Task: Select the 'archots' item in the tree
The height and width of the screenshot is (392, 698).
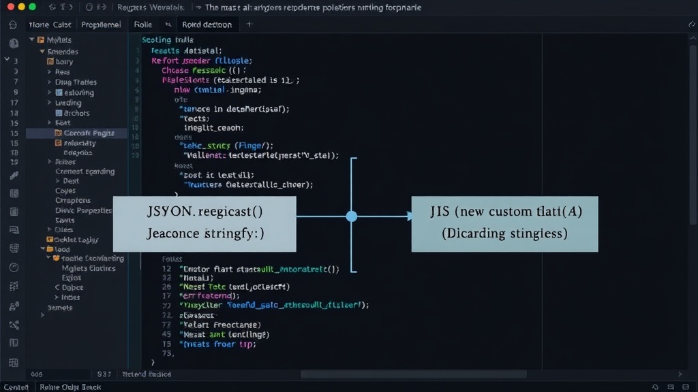Action: 76,113
